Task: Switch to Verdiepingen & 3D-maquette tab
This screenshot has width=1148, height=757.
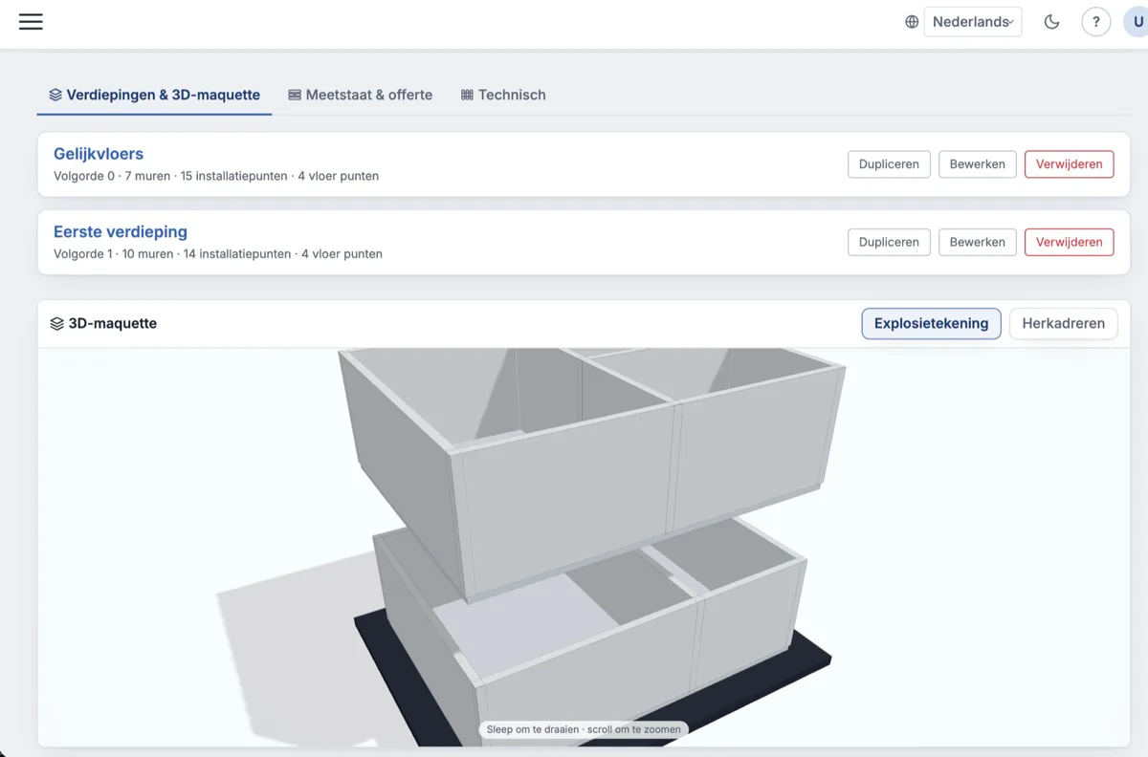Action: pyautogui.click(x=154, y=95)
